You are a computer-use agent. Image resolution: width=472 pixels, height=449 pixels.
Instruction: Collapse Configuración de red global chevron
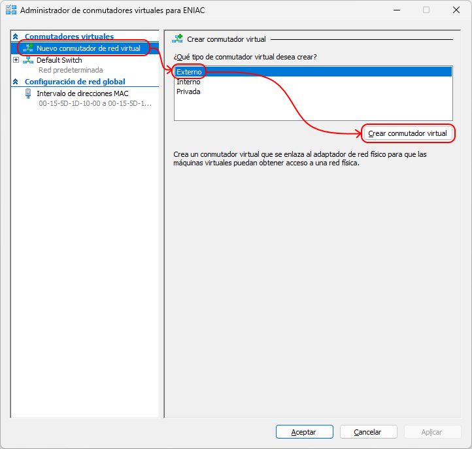click(16, 82)
